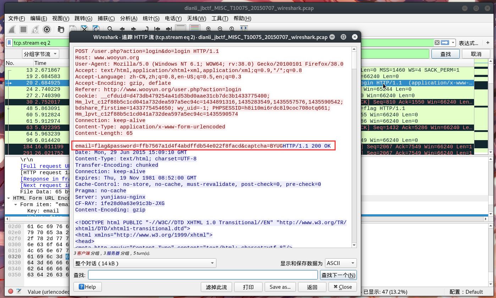Stop the capture with the square icon
Image resolution: width=496 pixels, height=298 pixels.
click(x=23, y=29)
